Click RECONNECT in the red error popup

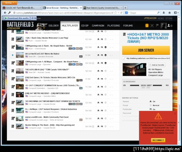point(158,140)
